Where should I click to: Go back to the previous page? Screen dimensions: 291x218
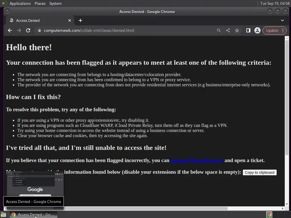[x=10, y=30]
